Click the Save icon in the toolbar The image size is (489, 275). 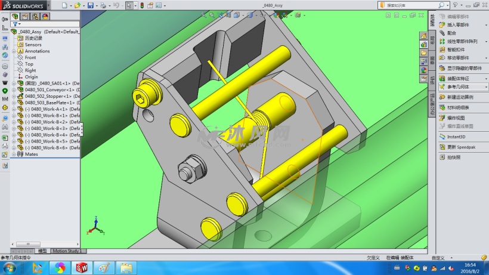(90, 5)
